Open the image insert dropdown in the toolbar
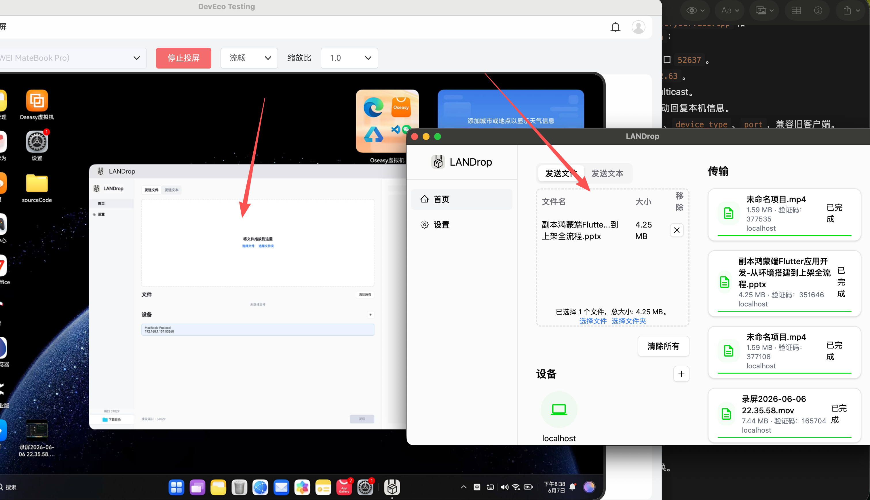Image resolution: width=870 pixels, height=500 pixels. 764,10
